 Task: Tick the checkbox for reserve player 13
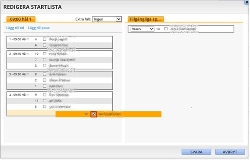(x=166, y=29)
